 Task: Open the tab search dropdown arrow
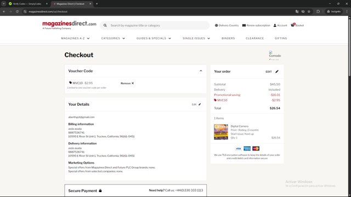click(x=4, y=4)
